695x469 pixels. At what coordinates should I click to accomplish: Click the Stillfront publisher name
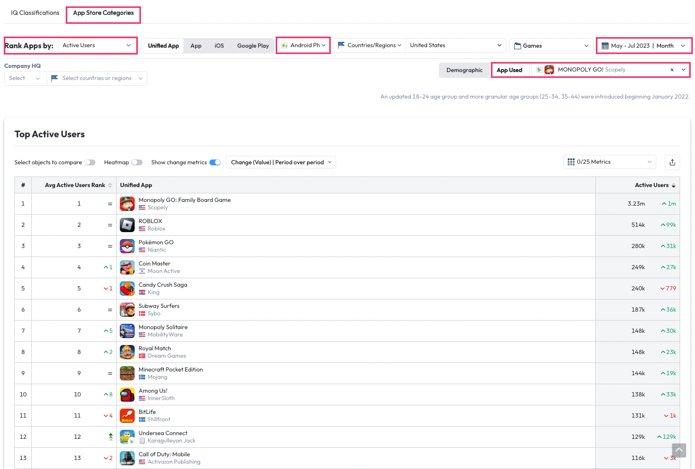point(160,419)
